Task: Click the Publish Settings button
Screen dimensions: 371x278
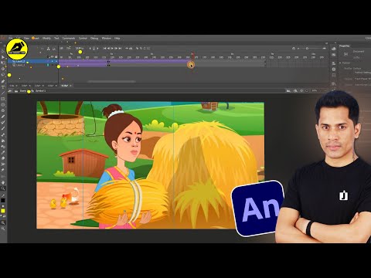Action: (362, 73)
